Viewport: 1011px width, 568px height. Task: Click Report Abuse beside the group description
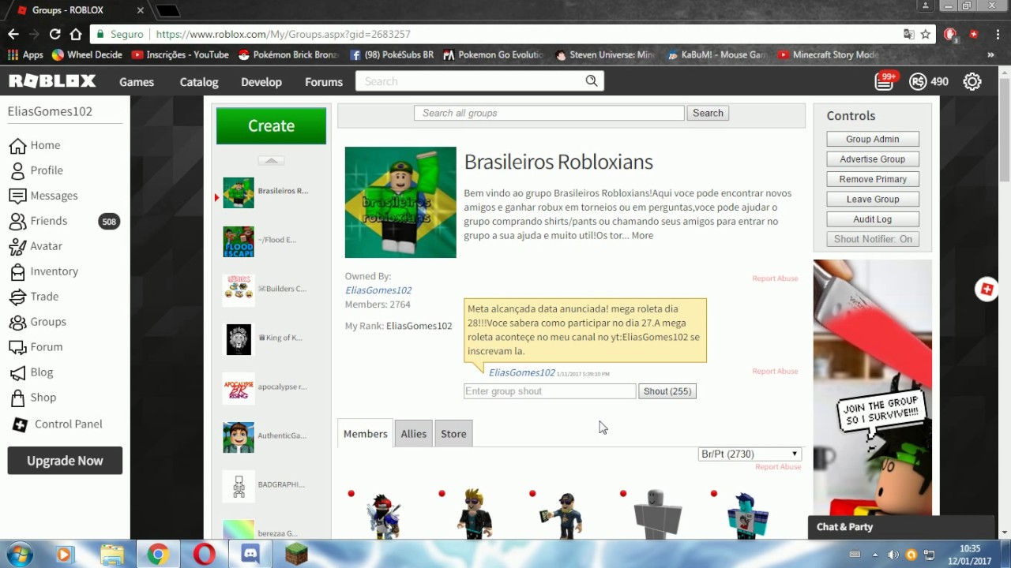coord(775,278)
